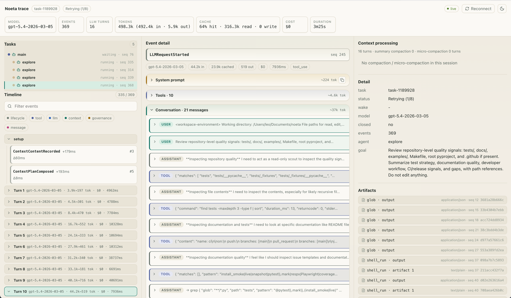Expand Turn 2 in the timeline

[71, 202]
